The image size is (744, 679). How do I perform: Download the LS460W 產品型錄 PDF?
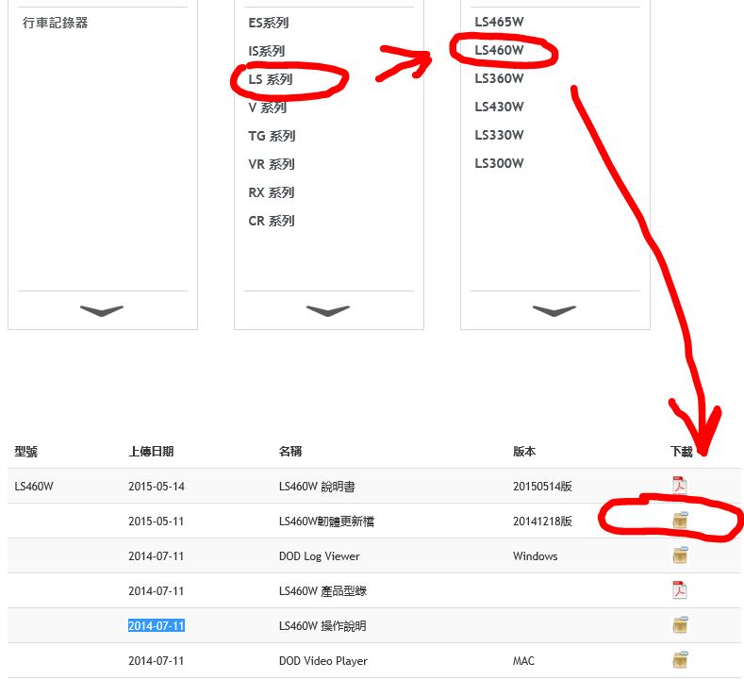pos(679,590)
